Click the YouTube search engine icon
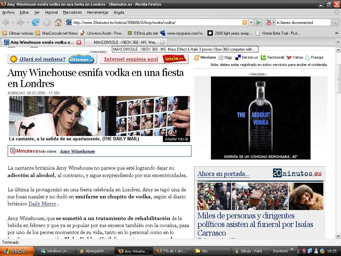The height and width of the screenshot is (256, 341). point(269,22)
